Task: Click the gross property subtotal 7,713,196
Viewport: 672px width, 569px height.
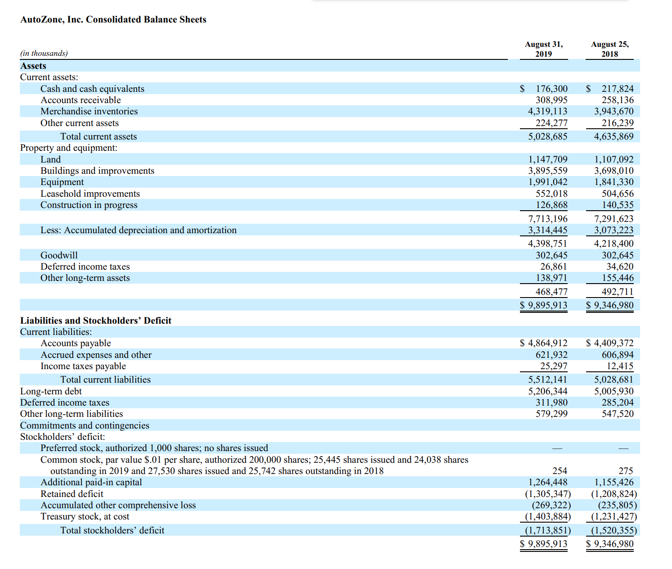Action: [x=548, y=219]
